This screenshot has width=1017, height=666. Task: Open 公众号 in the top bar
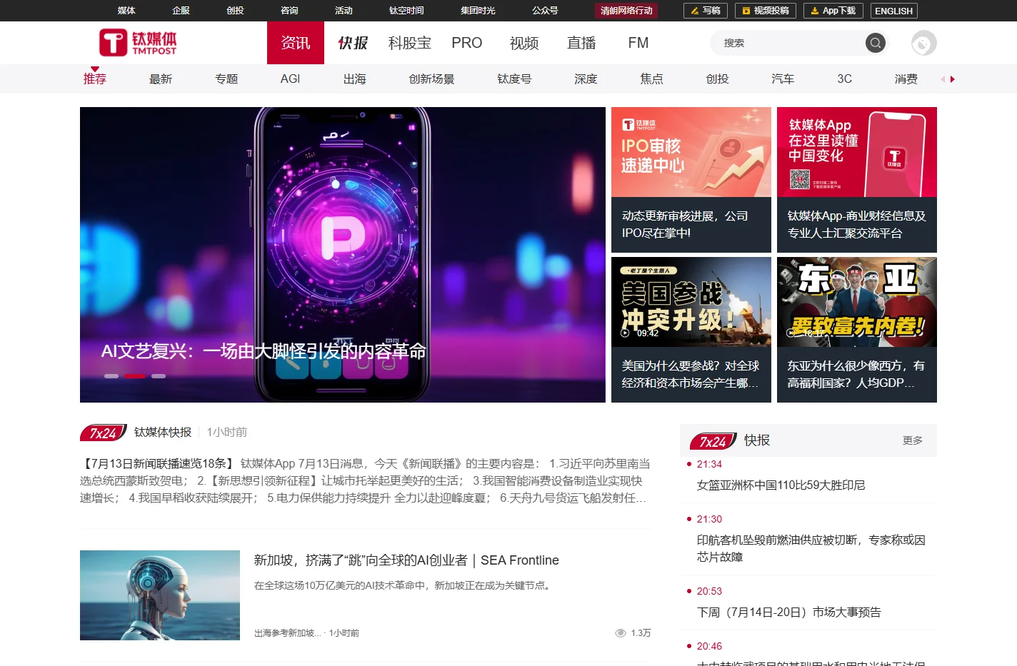tap(545, 11)
